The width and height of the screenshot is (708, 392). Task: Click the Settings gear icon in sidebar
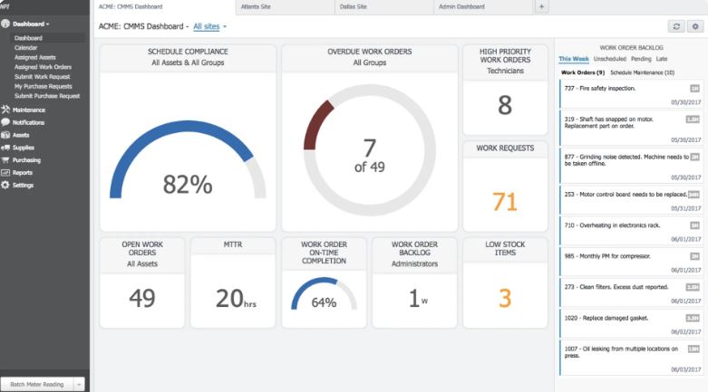5,185
